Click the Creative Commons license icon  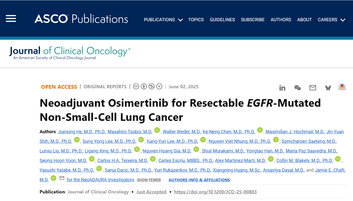pos(136,86)
